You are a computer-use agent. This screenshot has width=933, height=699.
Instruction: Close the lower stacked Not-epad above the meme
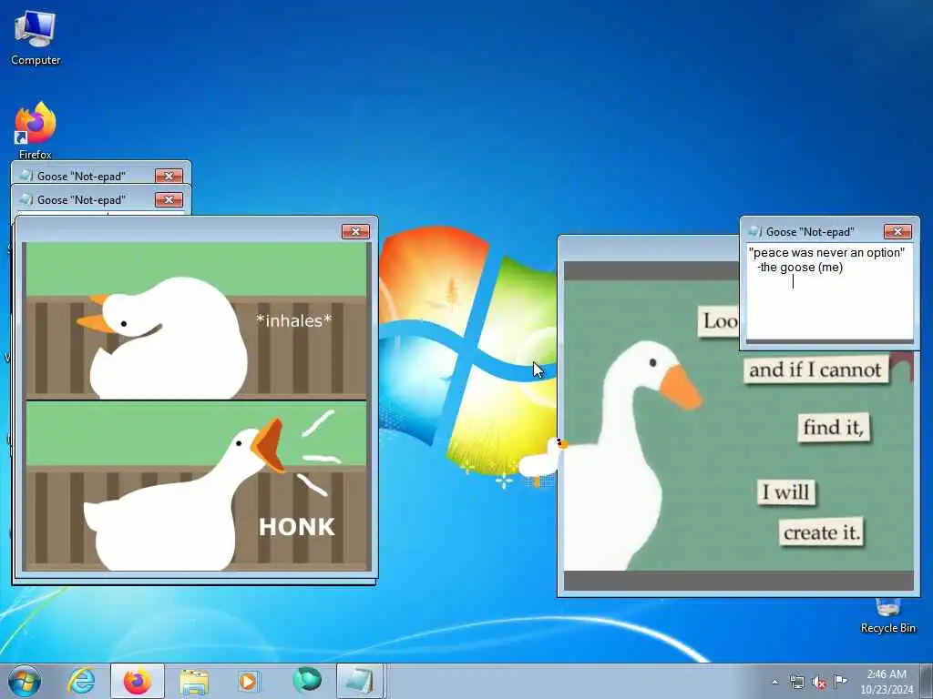[x=169, y=199]
